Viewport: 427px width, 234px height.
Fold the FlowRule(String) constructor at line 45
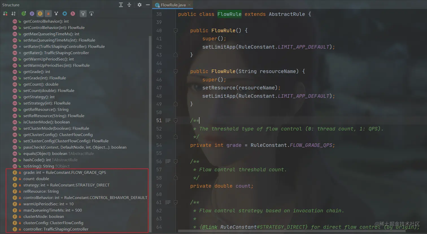(176, 71)
